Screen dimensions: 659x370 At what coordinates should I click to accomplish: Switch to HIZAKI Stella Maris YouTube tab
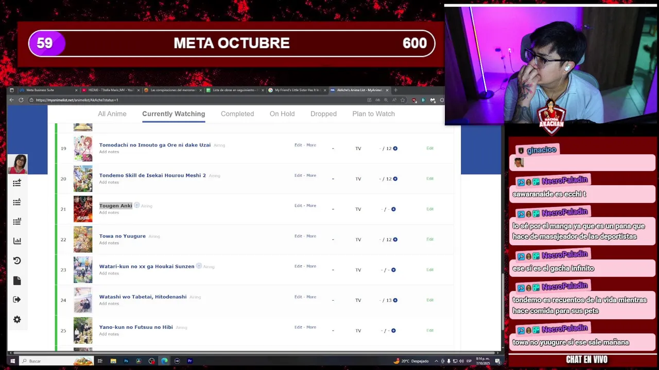click(111, 90)
